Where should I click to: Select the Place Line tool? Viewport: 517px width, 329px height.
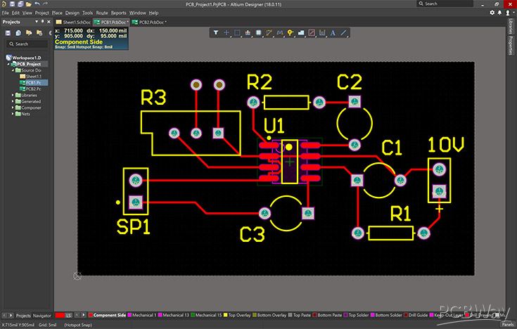point(343,32)
